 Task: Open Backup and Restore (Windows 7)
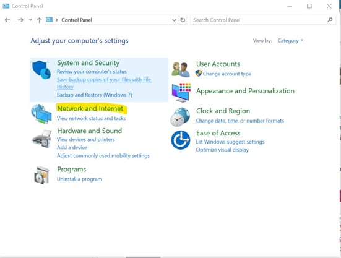[x=95, y=95]
